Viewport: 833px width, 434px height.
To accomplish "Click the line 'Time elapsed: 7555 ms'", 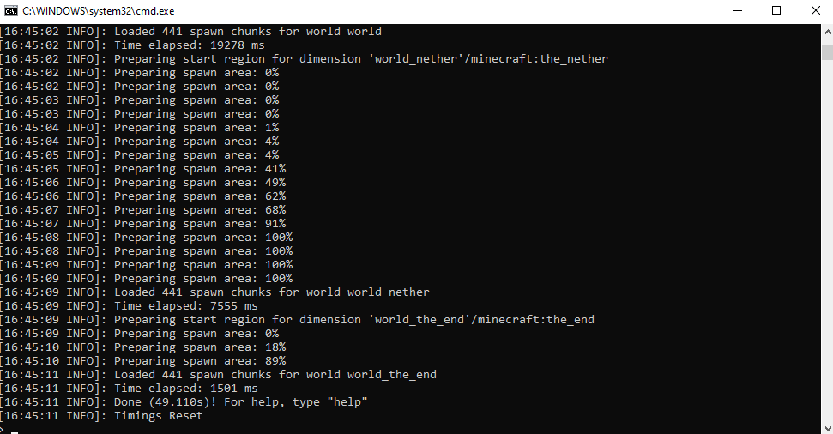I will click(x=129, y=306).
